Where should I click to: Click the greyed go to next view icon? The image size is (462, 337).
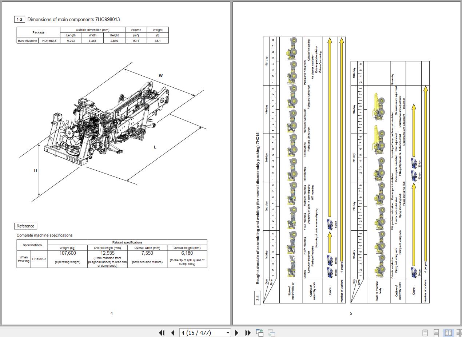[271, 333]
